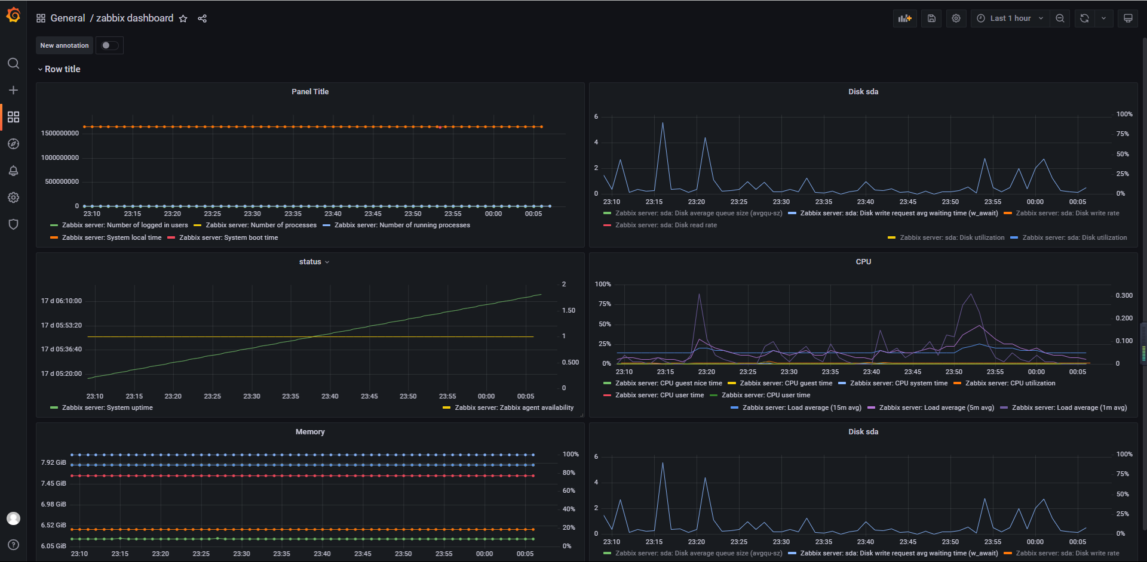Screen dimensions: 1147x562
Task: Open dashboard settings gear in toolbar
Action: 956,18
